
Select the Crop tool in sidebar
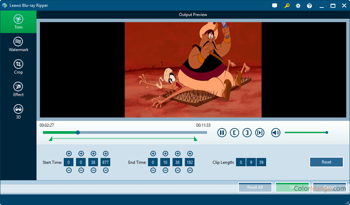point(18,67)
